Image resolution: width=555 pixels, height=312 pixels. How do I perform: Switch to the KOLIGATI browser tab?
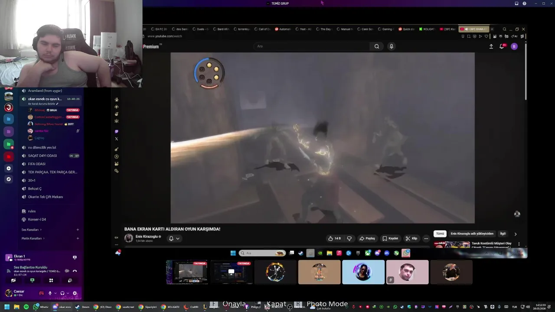[x=426, y=29]
